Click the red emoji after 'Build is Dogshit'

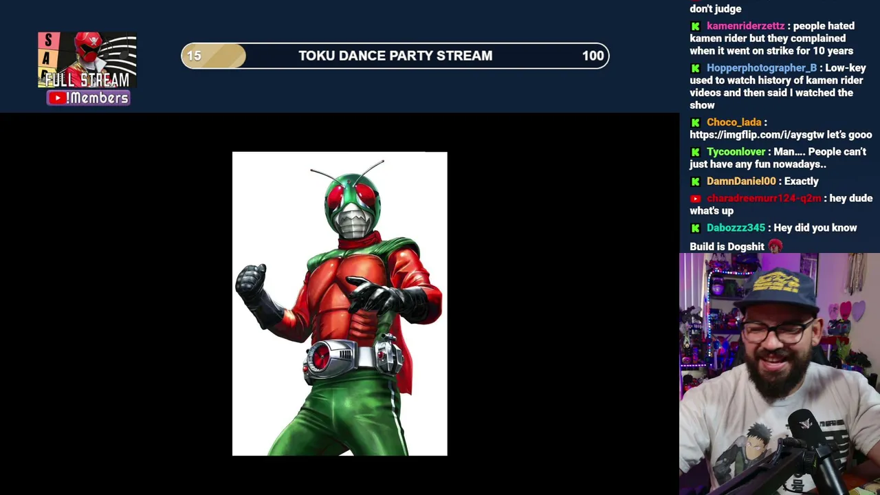775,246
